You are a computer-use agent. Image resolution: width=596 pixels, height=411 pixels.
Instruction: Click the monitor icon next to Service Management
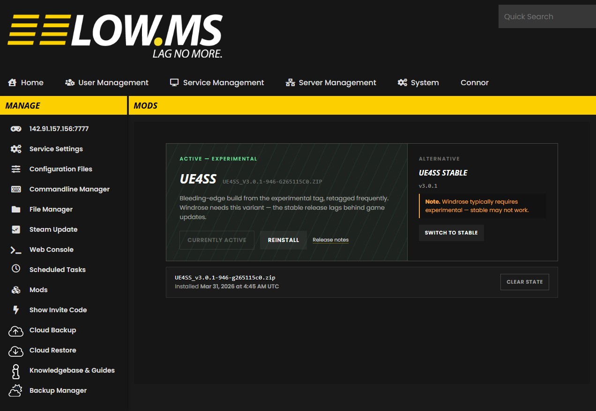[174, 82]
